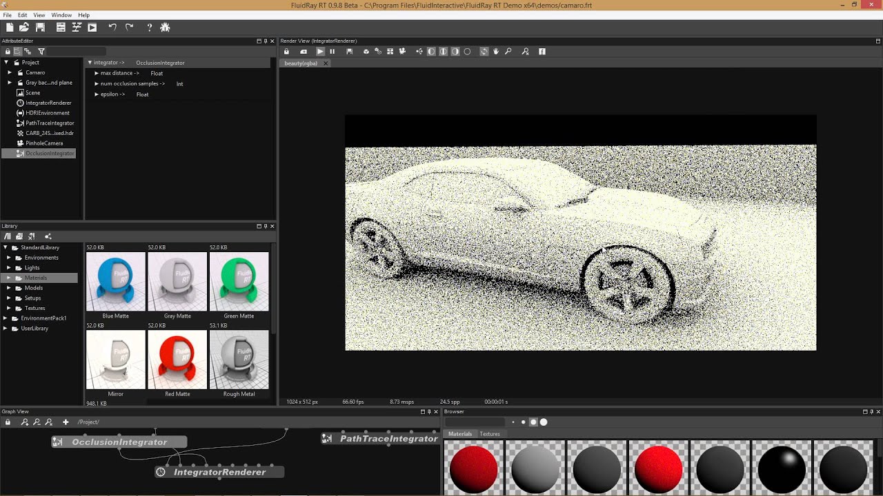
Task: Click the bug report icon in the toolbar
Action: [x=165, y=27]
